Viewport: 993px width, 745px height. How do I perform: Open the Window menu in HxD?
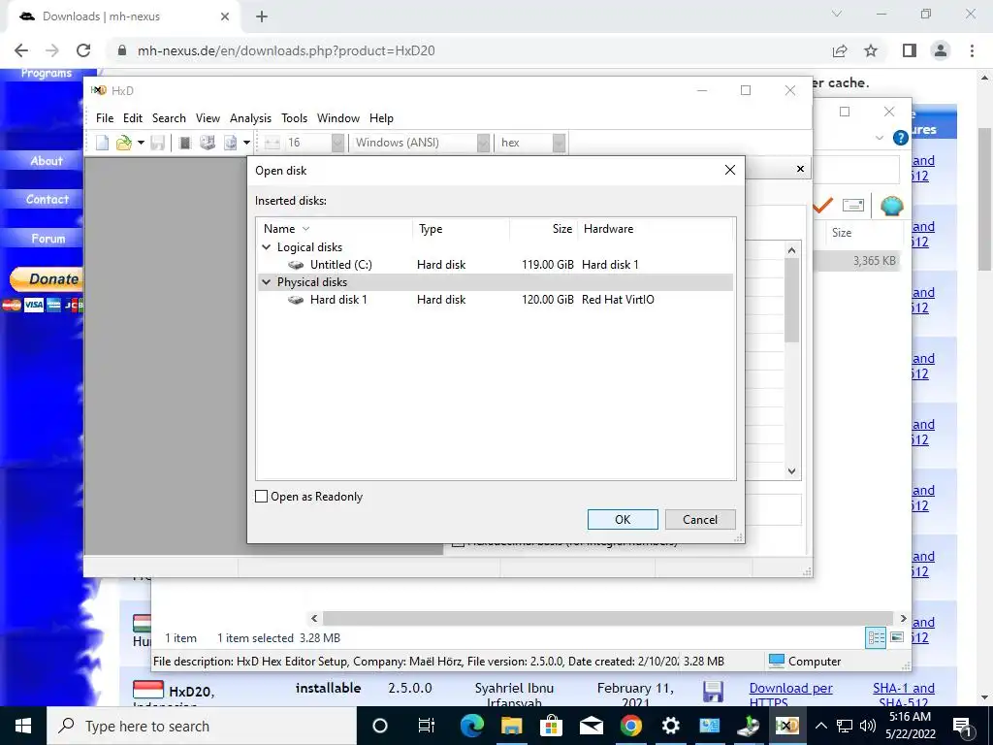(x=338, y=117)
